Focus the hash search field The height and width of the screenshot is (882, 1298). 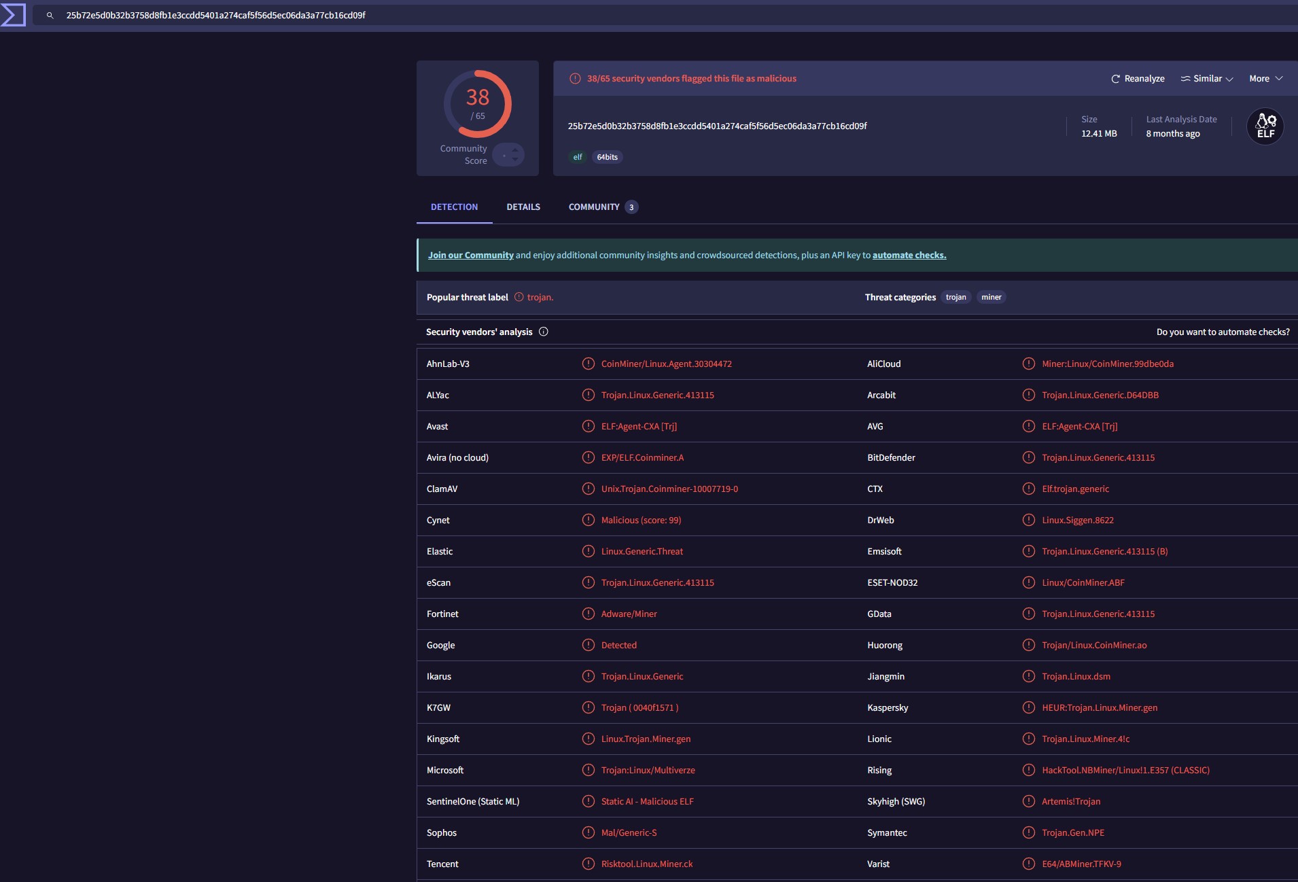[x=666, y=15]
